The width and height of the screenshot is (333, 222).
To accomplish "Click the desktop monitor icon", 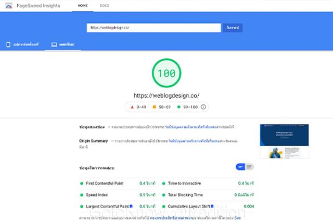I will pos(54,45).
